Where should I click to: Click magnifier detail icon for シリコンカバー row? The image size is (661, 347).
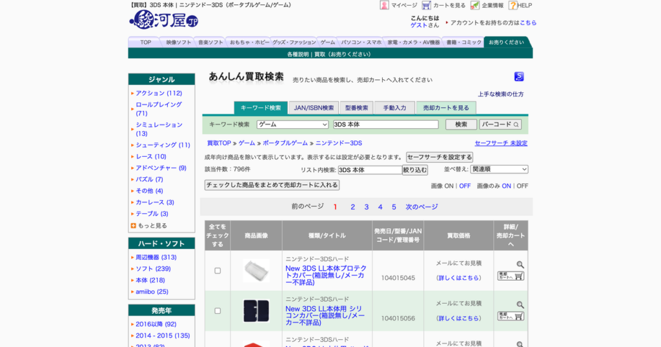(x=520, y=304)
